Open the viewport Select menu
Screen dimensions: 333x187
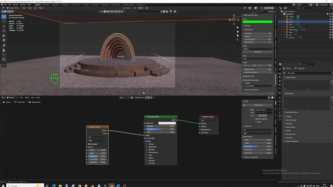(30, 8)
